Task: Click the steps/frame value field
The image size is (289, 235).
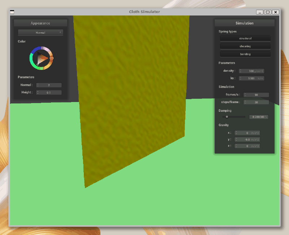Action: (256, 102)
